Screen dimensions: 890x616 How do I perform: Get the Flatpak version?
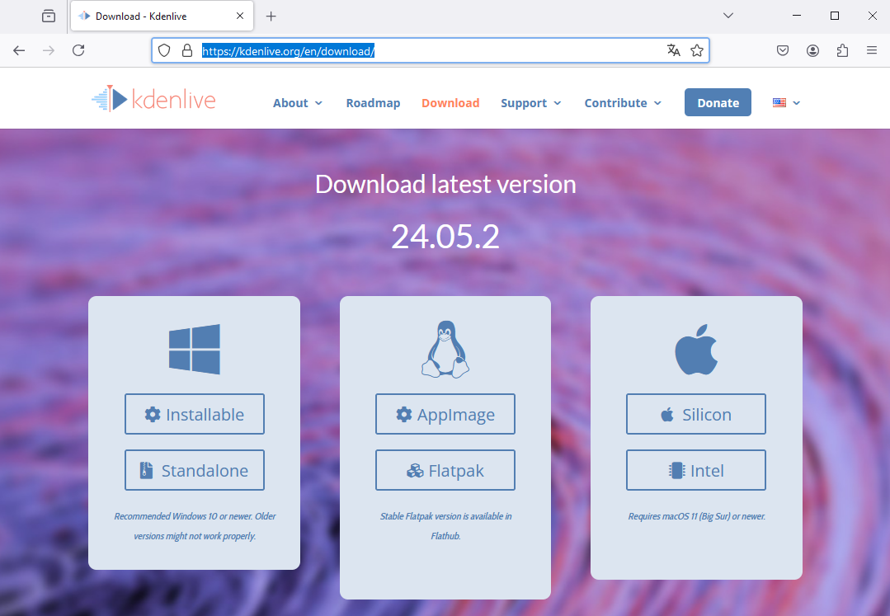(x=445, y=470)
